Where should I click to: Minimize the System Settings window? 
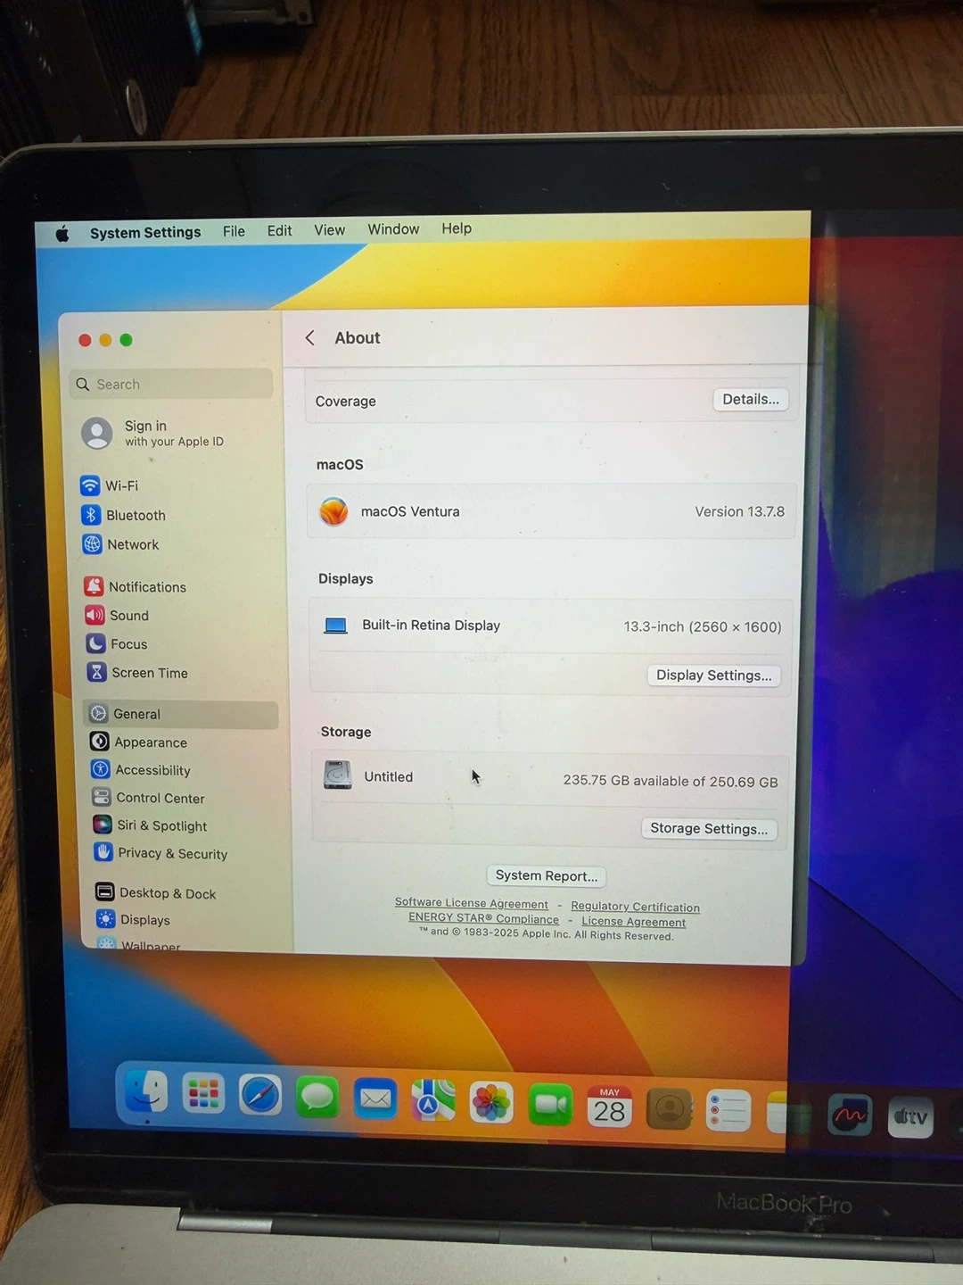(105, 340)
